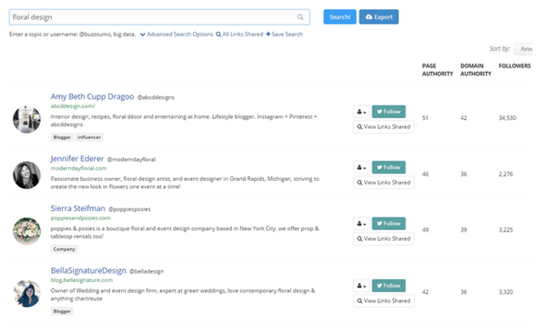Visit poppiesandposies.com link

tap(80, 218)
